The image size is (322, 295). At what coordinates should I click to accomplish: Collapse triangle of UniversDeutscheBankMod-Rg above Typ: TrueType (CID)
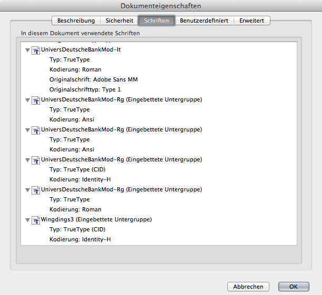(x=27, y=160)
